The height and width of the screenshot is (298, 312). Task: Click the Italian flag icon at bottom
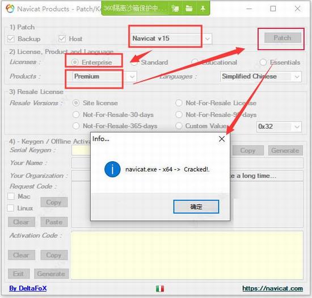160,288
